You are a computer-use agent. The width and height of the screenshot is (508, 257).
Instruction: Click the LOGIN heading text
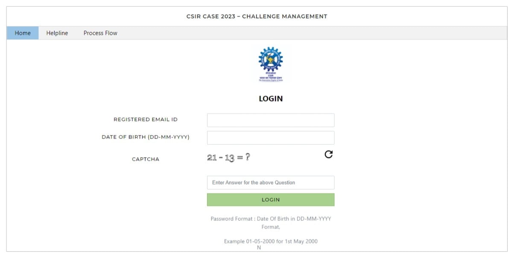pos(270,98)
